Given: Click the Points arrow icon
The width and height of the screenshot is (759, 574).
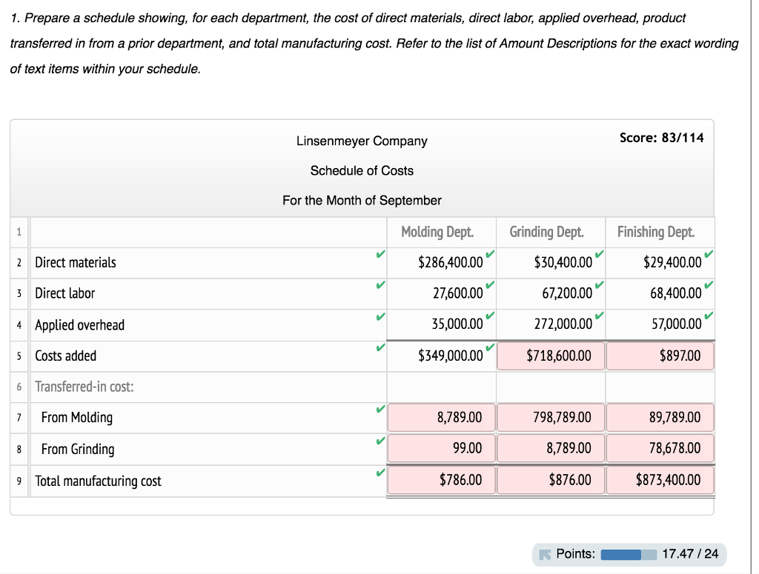Looking at the screenshot, I should (545, 554).
